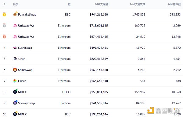Click the silver second-place medal icon
Image resolution: width=183 pixels, height=117 pixels.
pyautogui.click(x=4, y=25)
